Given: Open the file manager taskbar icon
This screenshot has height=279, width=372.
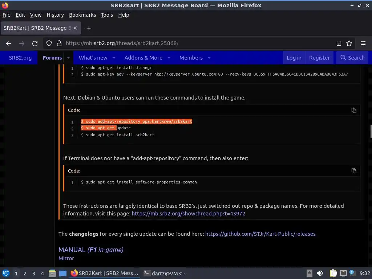Looking at the screenshot, I should (52, 273).
